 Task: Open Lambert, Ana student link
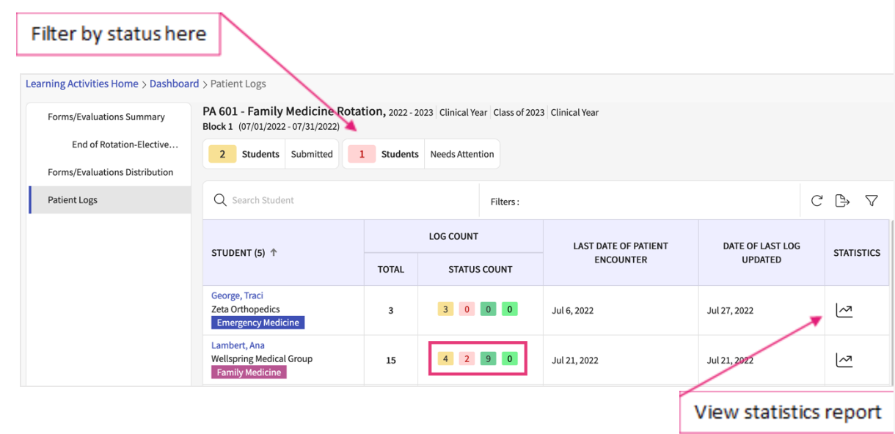[238, 345]
